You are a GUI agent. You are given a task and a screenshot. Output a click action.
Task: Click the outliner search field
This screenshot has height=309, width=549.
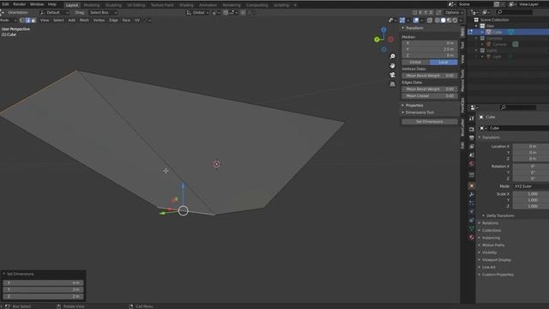point(514,12)
